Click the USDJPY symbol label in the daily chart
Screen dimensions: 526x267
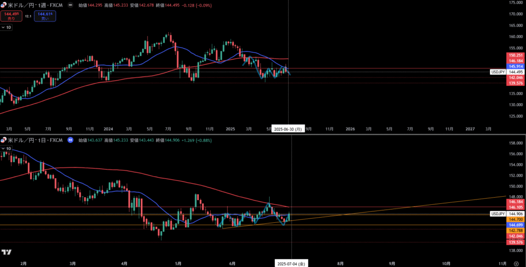(498, 213)
